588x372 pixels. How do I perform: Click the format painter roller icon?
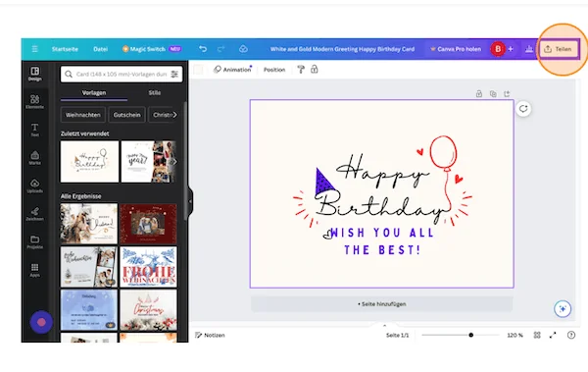pyautogui.click(x=301, y=70)
